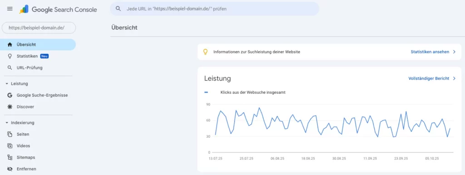Click the 23.09.25 date axis label
The width and height of the screenshot is (465, 175).
[401, 159]
